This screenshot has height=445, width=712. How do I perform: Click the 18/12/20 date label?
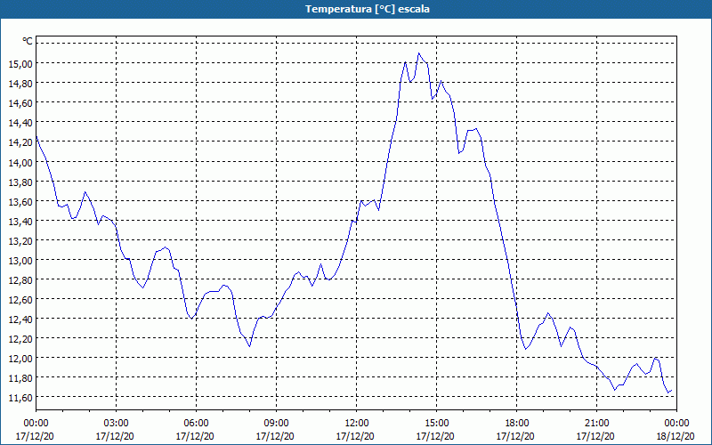click(676, 437)
